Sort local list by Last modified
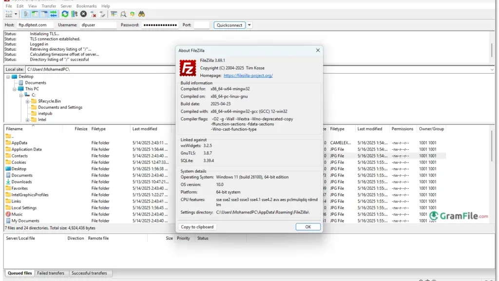 [x=151, y=129]
